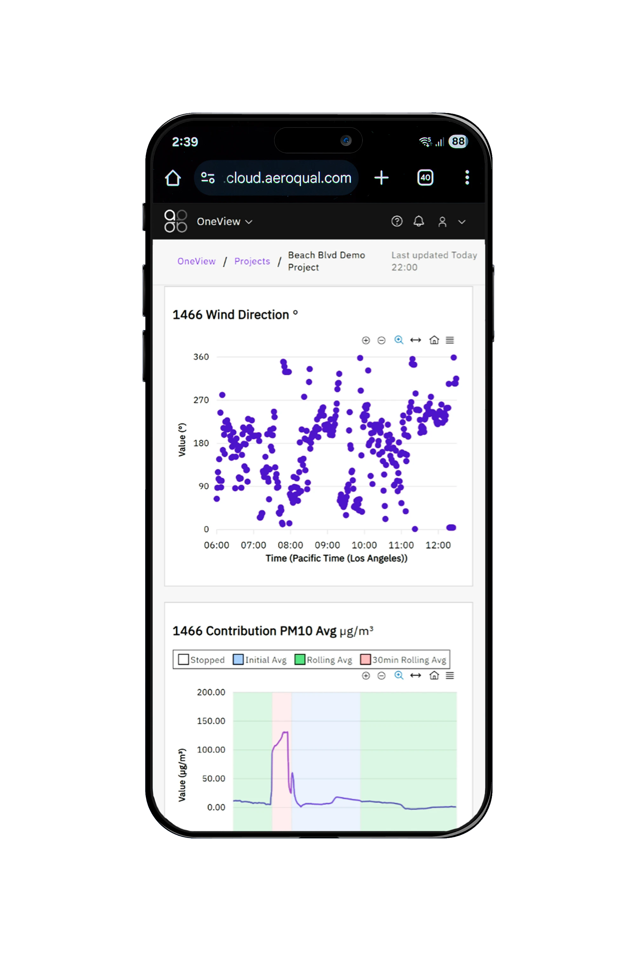This screenshot has height=953, width=635.
Task: Click zoom out icon on Wind Direction chart
Action: [x=382, y=340]
